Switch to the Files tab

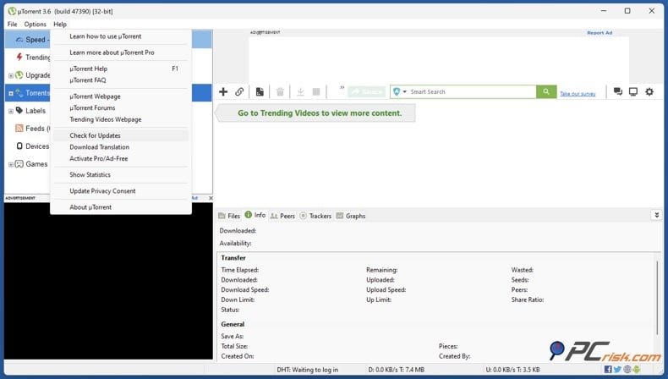229,216
